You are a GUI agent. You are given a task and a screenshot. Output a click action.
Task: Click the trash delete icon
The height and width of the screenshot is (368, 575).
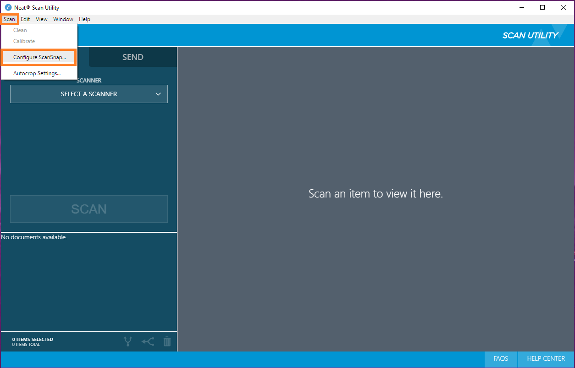tap(167, 341)
